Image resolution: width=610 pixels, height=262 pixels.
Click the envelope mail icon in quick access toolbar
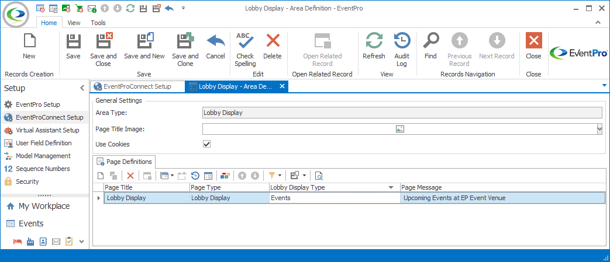pyautogui.click(x=92, y=8)
